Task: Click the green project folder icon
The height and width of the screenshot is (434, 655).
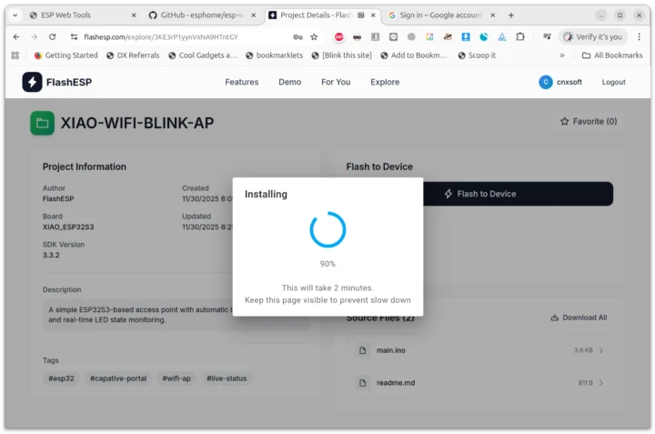Action: click(x=42, y=124)
